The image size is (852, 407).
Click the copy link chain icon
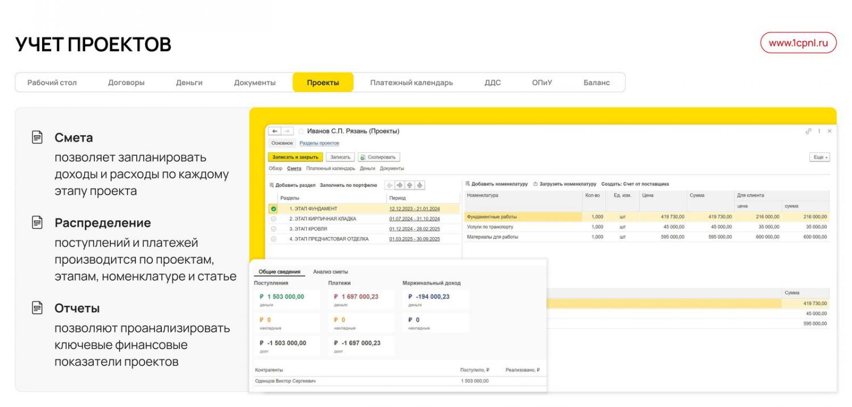point(809,131)
